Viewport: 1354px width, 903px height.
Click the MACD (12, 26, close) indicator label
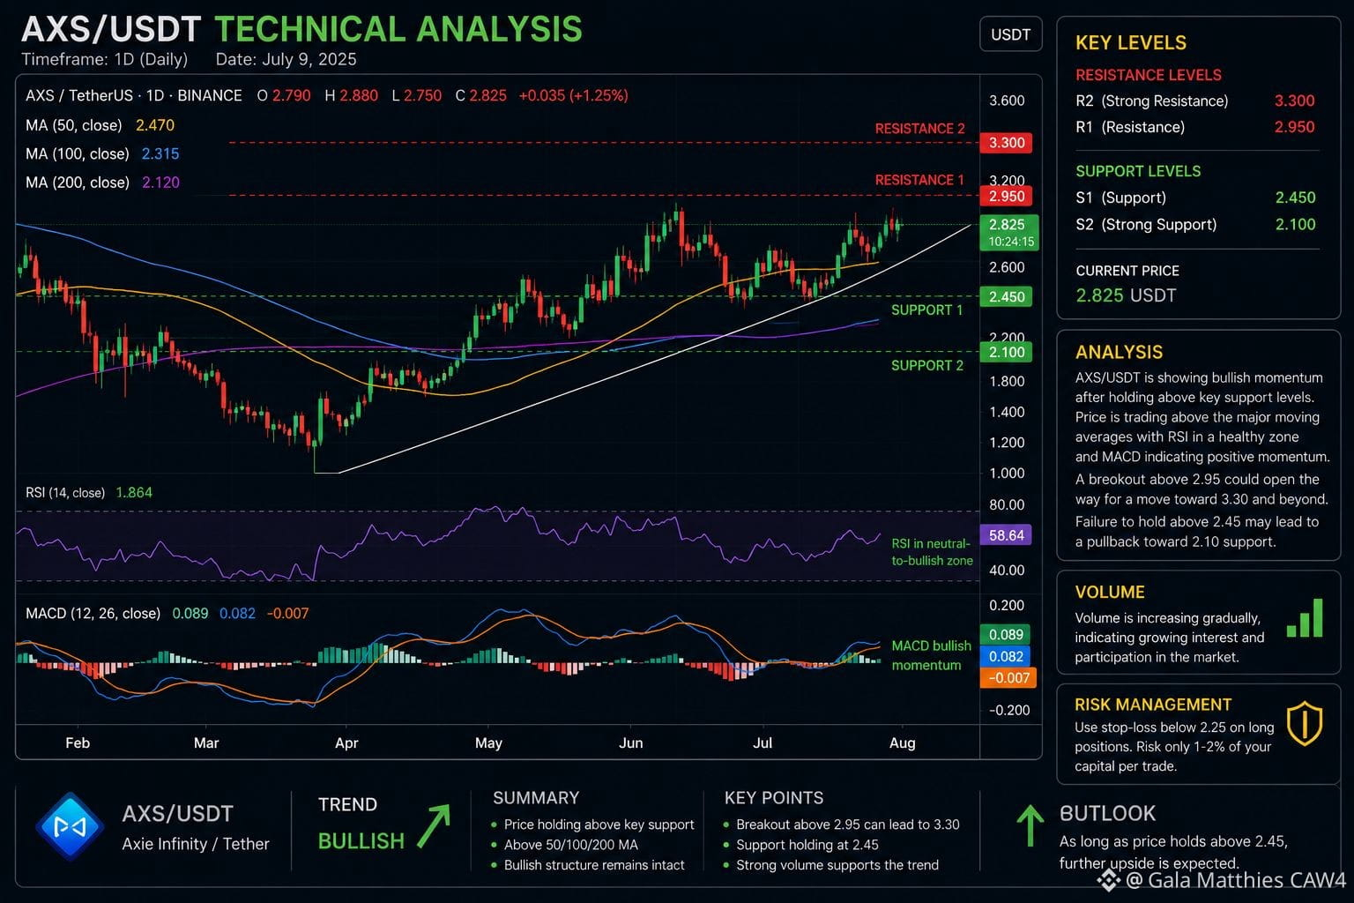pyautogui.click(x=93, y=613)
